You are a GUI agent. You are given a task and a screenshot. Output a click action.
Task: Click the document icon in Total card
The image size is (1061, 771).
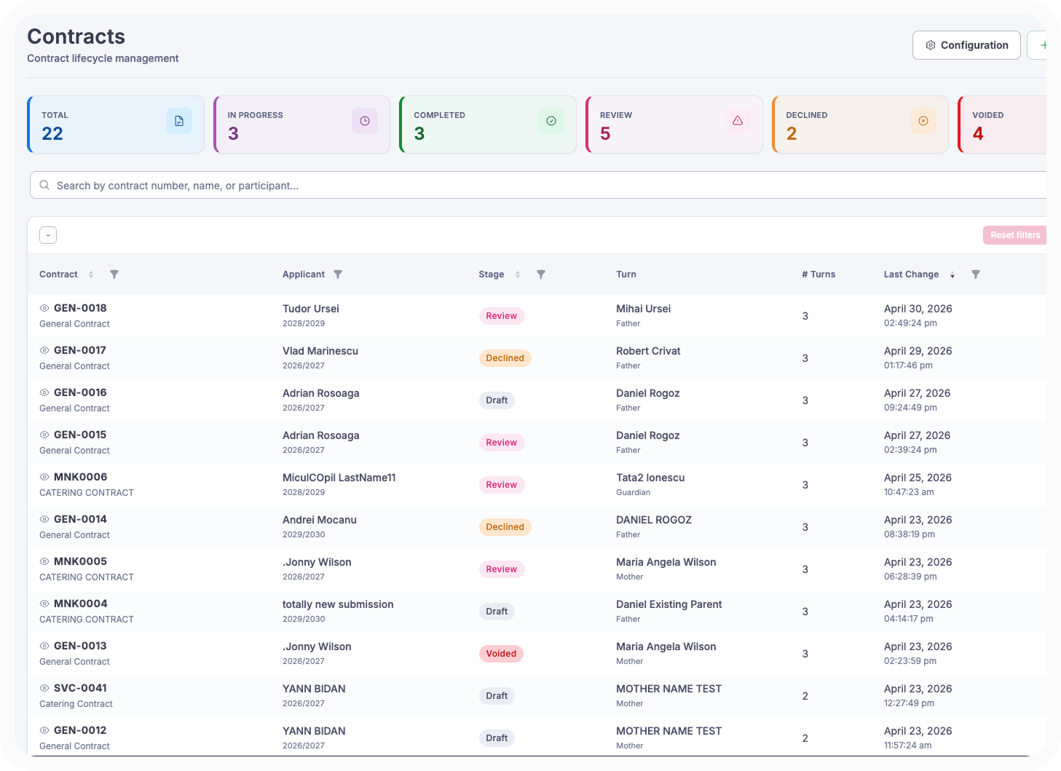179,121
